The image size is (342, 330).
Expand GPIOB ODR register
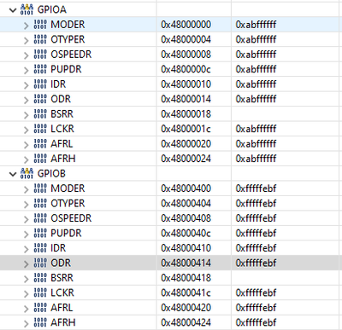(27, 263)
